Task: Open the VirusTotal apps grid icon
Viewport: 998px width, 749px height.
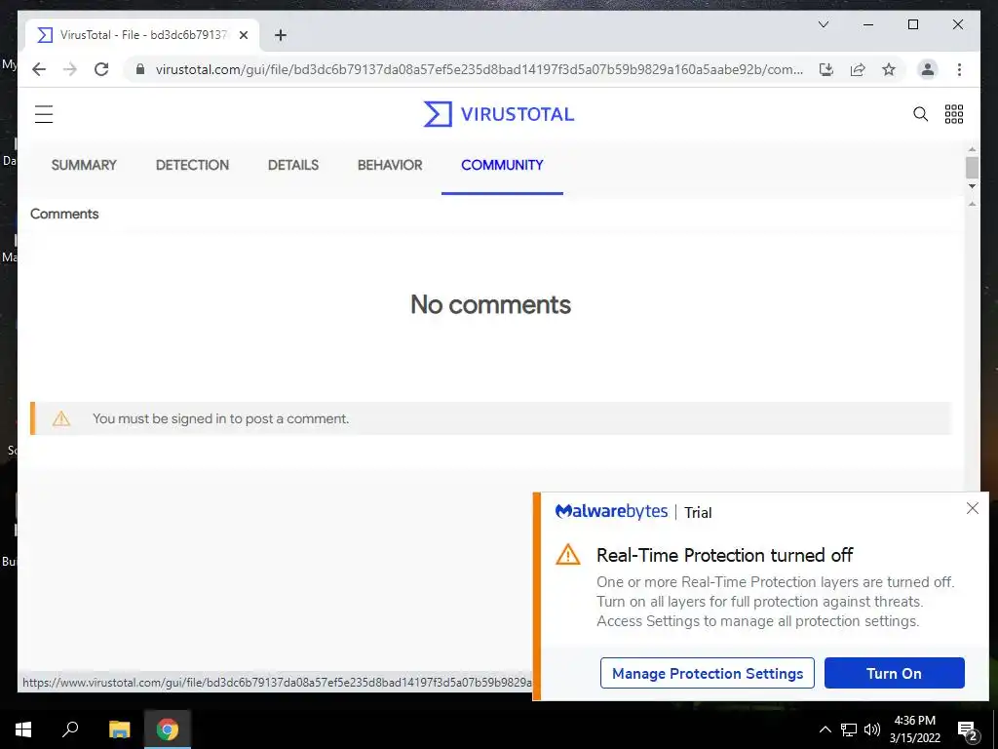Action: tap(953, 114)
